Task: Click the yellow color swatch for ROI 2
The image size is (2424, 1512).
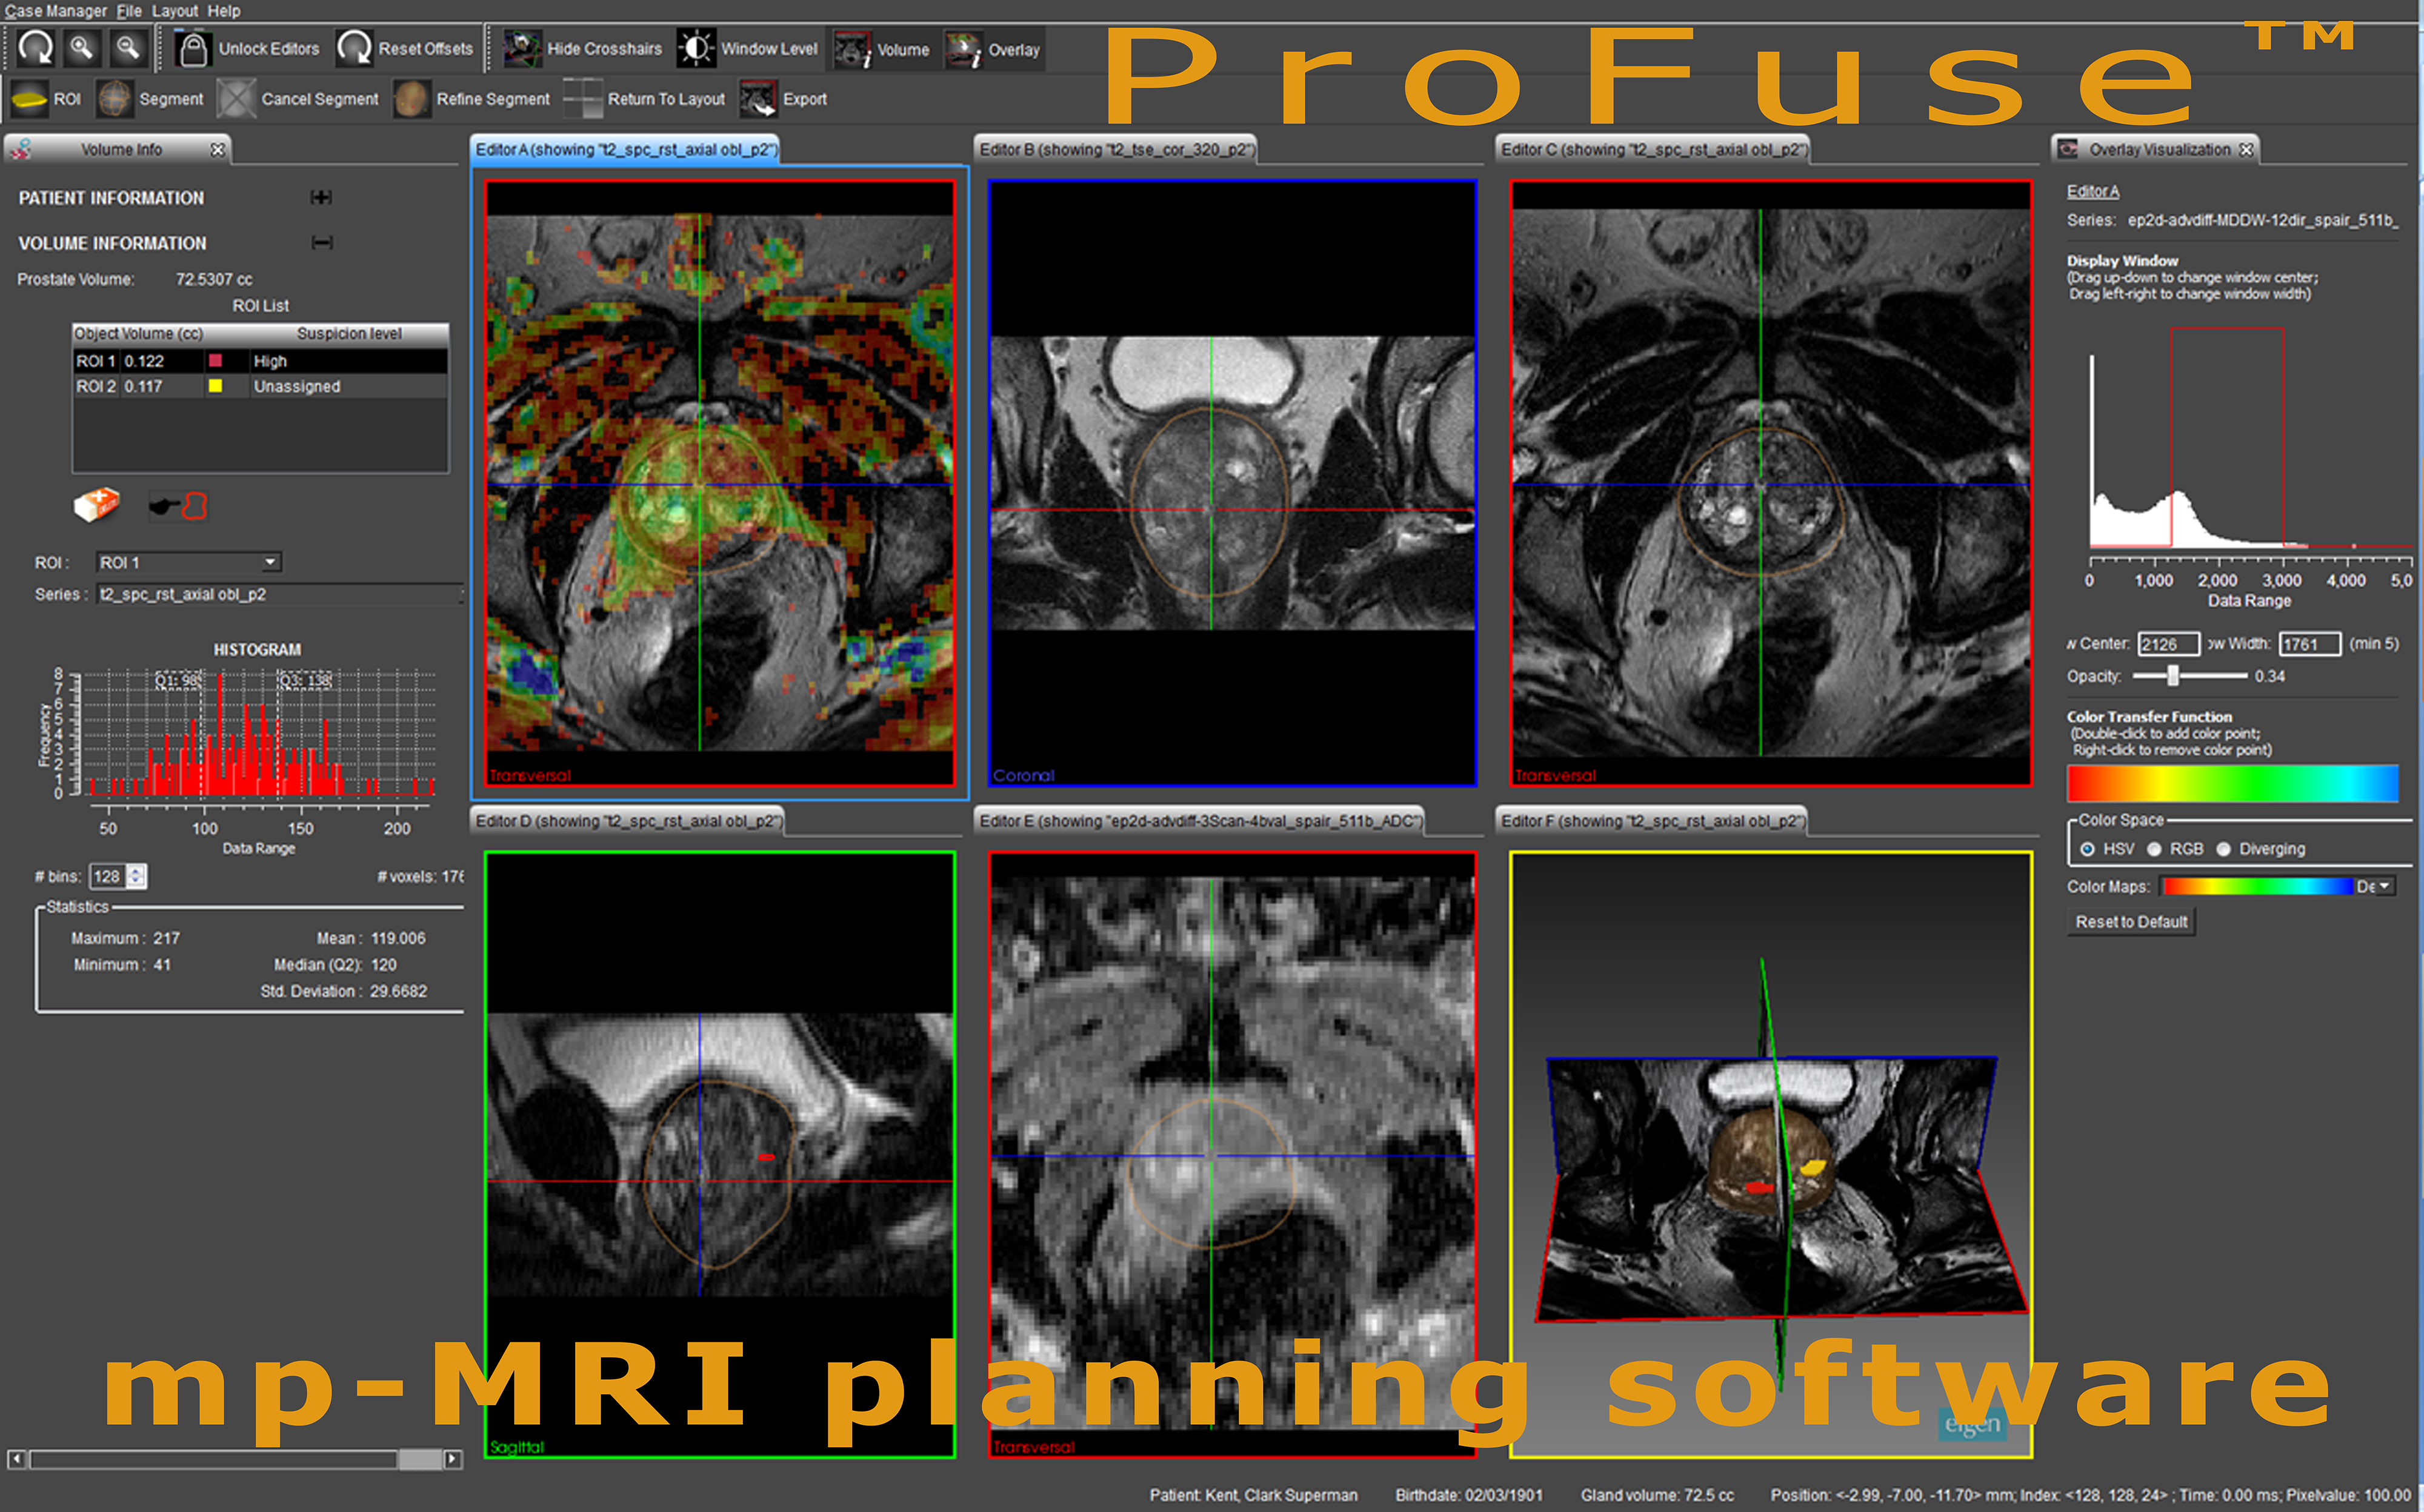Action: [x=215, y=385]
